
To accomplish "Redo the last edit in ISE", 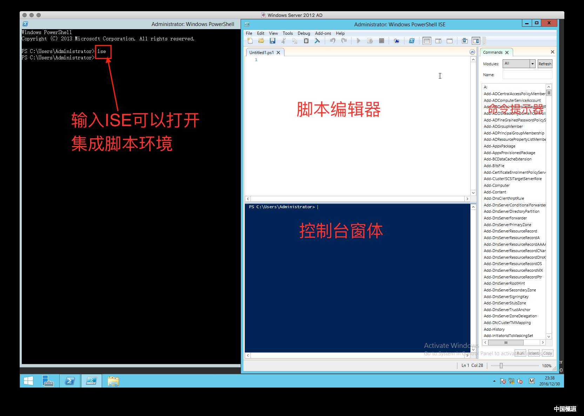I will pos(344,41).
